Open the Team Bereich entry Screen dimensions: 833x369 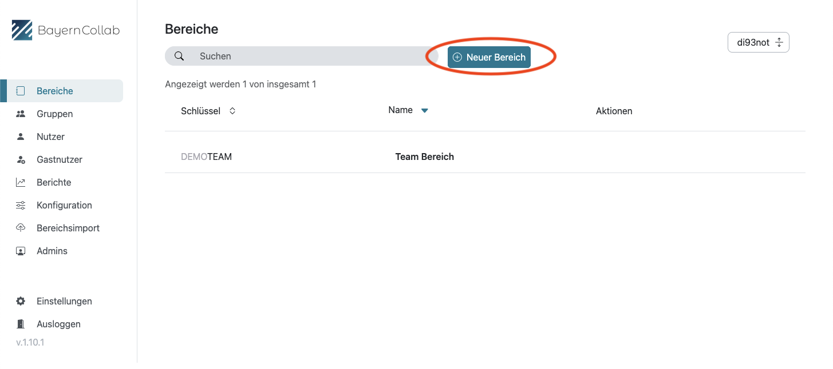pyautogui.click(x=424, y=157)
